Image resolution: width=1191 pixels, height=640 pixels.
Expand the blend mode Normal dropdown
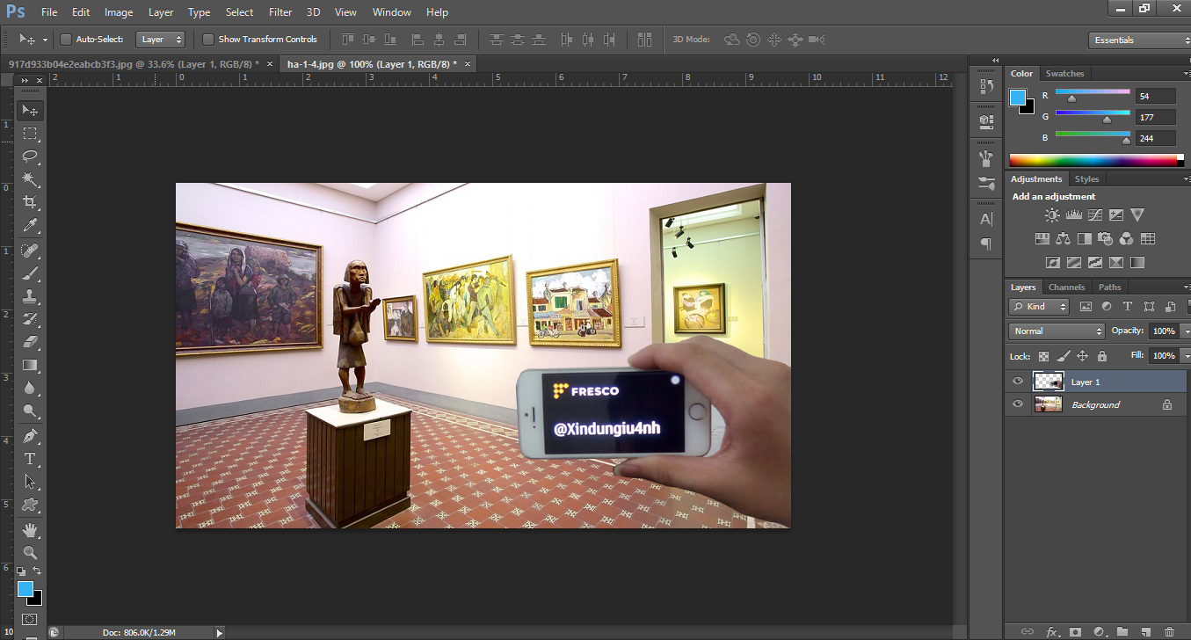tap(1057, 331)
